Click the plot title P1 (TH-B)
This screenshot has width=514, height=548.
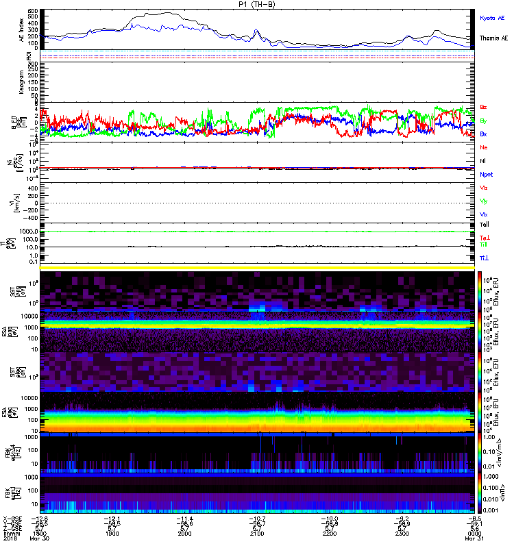[257, 4]
